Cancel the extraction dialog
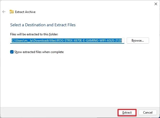Screen dimensions: 160x118 pyautogui.click(x=148, y=113)
